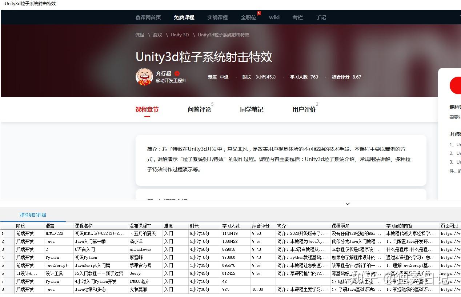
Task: Select cell JavaScript入门篇
Action: point(101,265)
